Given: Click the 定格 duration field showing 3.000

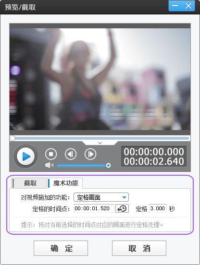Looking at the screenshot, I should pyautogui.click(x=158, y=208).
